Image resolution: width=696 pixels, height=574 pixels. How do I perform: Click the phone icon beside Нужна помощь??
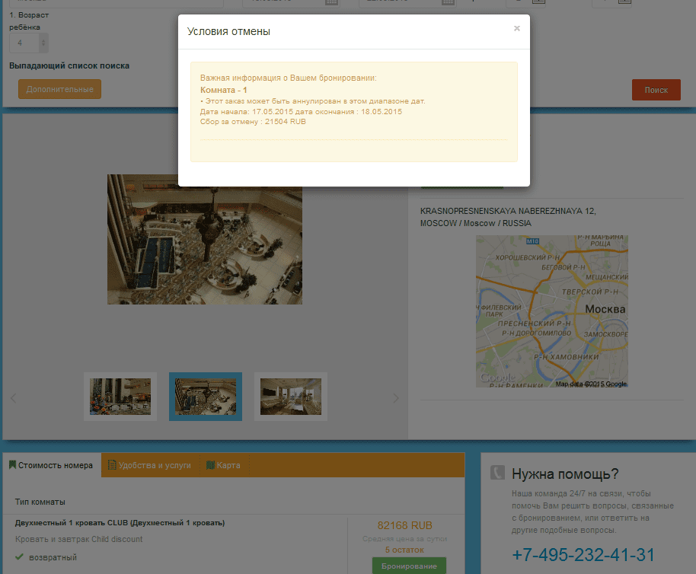[x=497, y=473]
